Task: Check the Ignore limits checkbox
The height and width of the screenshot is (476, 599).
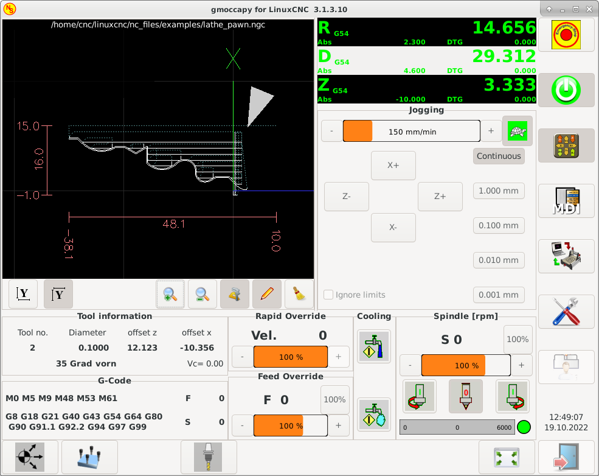Action: 328,294
